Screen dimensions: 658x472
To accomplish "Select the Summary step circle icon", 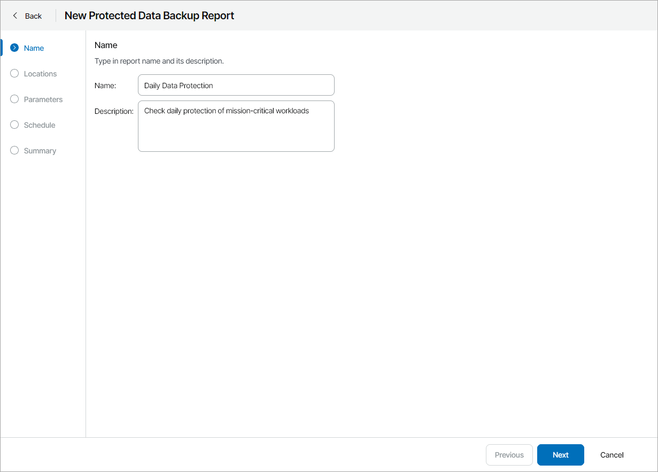I will coord(14,150).
